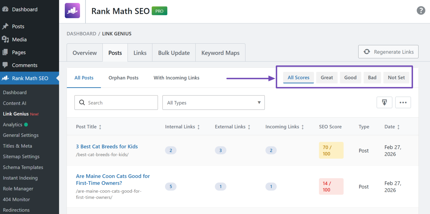Image resolution: width=430 pixels, height=214 pixels.
Task: Open the three-dot more options icon
Action: [403, 102]
